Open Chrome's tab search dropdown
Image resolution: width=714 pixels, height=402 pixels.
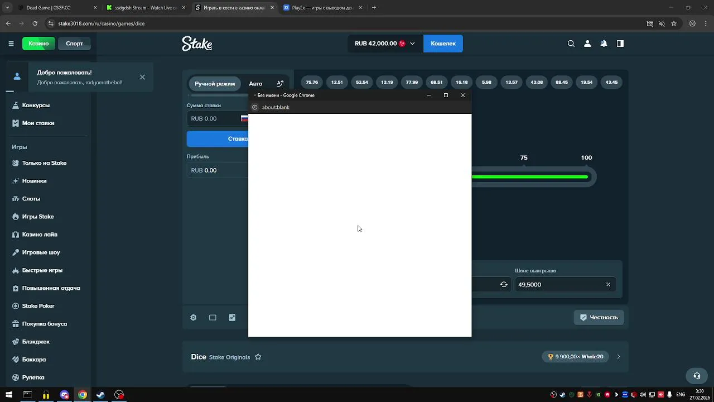7,8
